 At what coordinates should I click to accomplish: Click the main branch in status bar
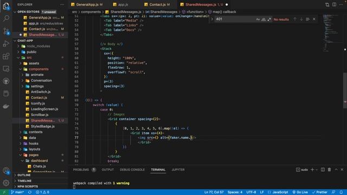click(17, 192)
